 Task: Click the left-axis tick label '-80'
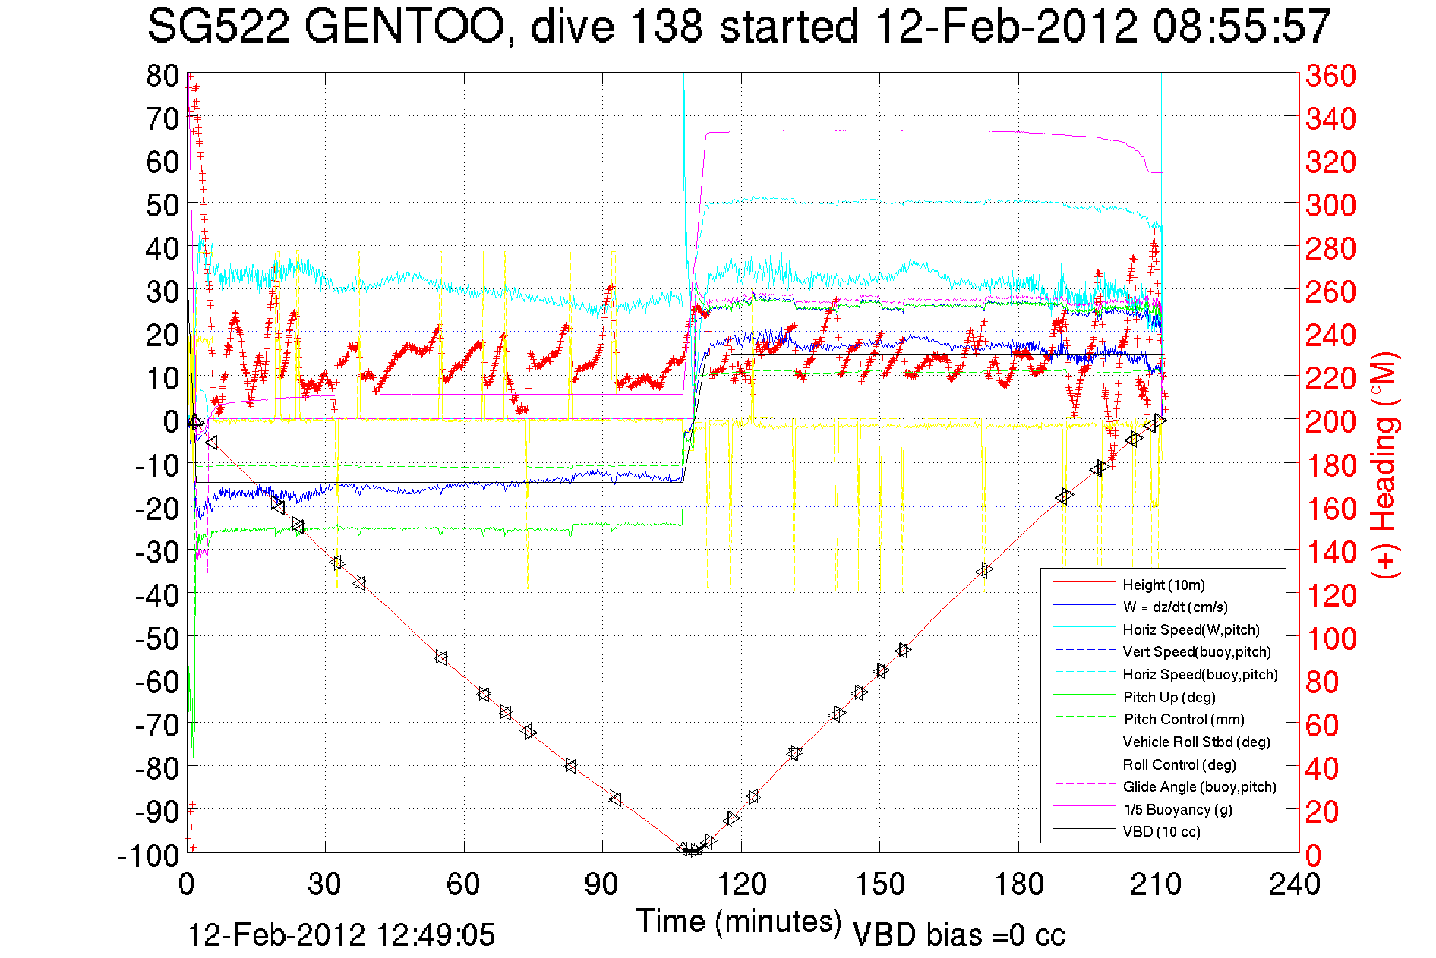point(156,768)
